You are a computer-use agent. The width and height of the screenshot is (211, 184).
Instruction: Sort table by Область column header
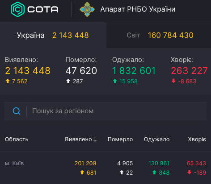[x=17, y=139]
